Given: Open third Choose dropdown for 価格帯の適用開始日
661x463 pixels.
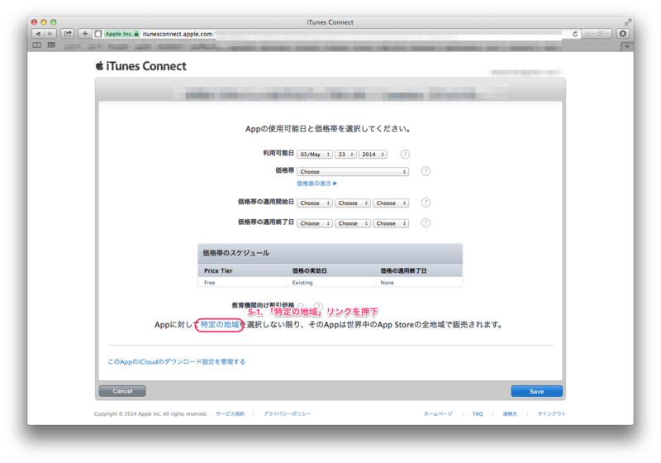Looking at the screenshot, I should point(391,203).
